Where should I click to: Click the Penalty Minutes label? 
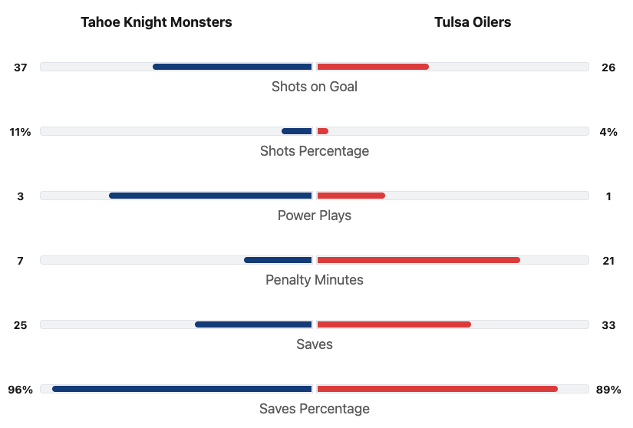click(315, 280)
